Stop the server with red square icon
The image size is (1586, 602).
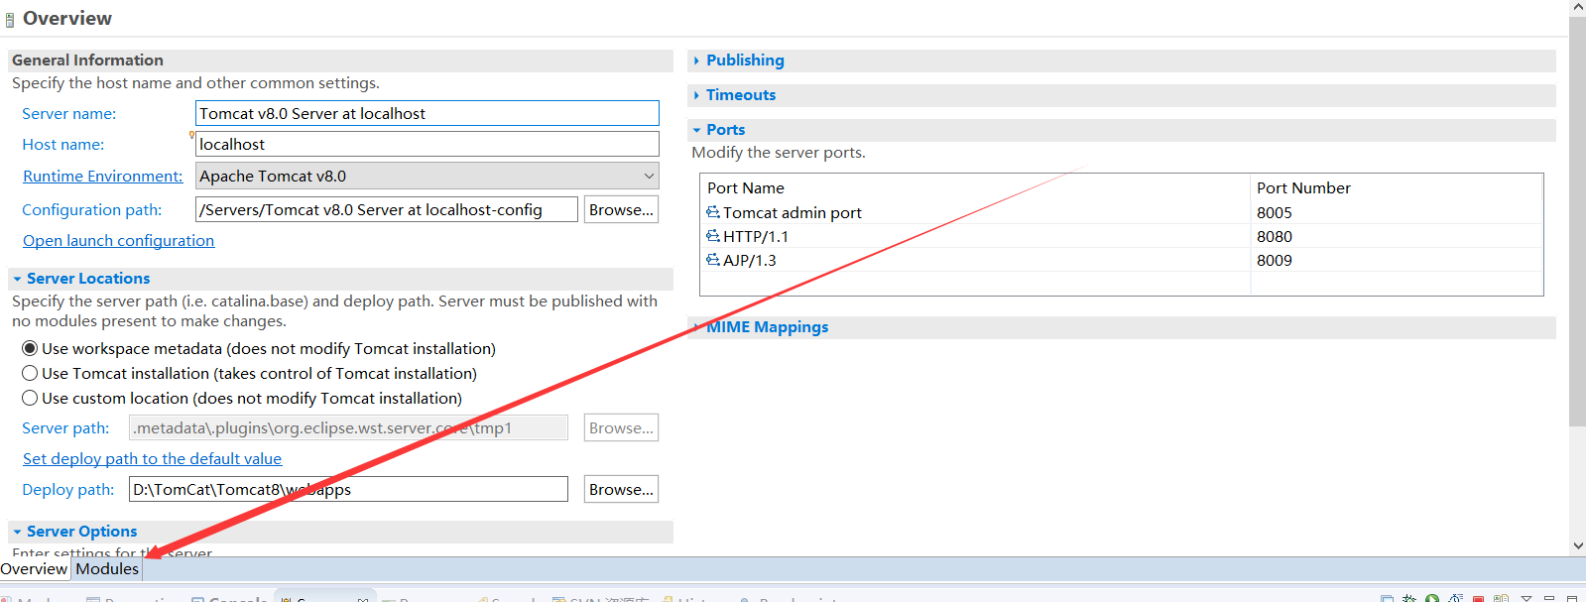point(1478,598)
